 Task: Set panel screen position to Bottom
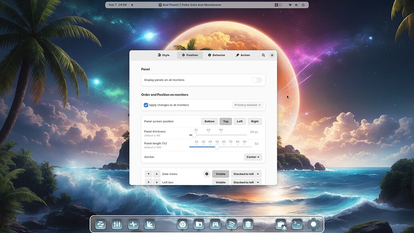tap(210, 121)
